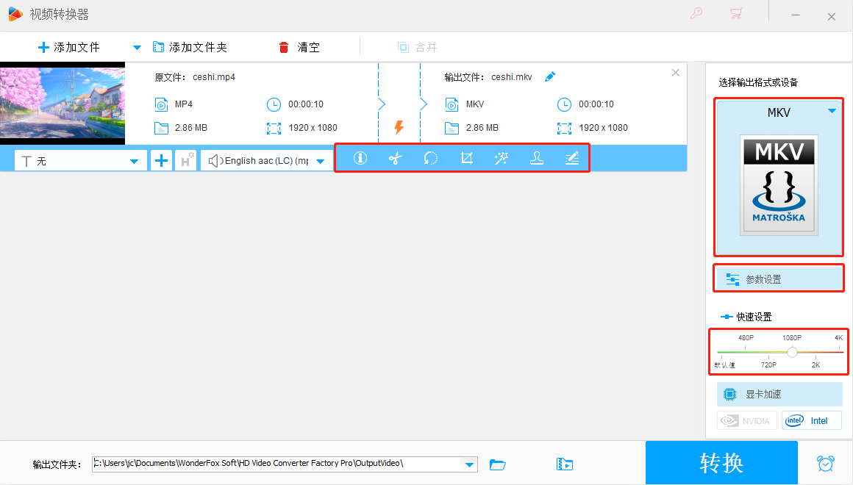Click 添加文件 to add files
The width and height of the screenshot is (853, 485).
point(69,47)
